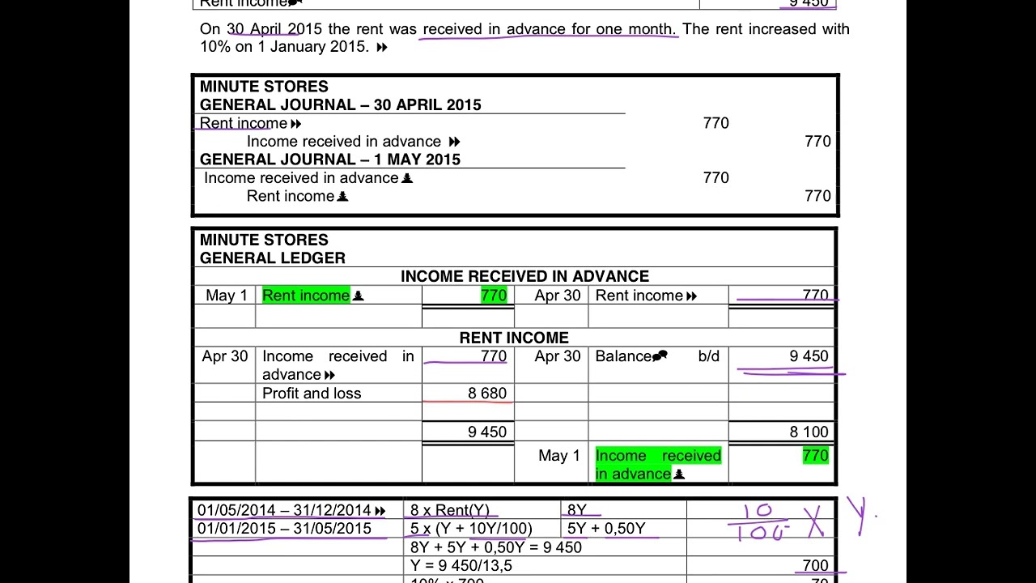The image size is (1036, 583).
Task: Click the 'MINUTE STORES' title above the General Journal
Action: point(264,87)
